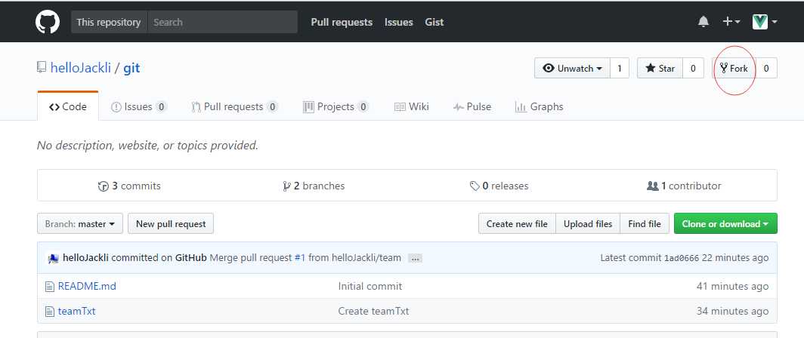Click the releases tag icon
The image size is (804, 338).
tap(475, 186)
